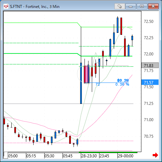The width and height of the screenshot is (162, 162).
Task: Minimize the FTNT chart window
Action: [131, 6]
